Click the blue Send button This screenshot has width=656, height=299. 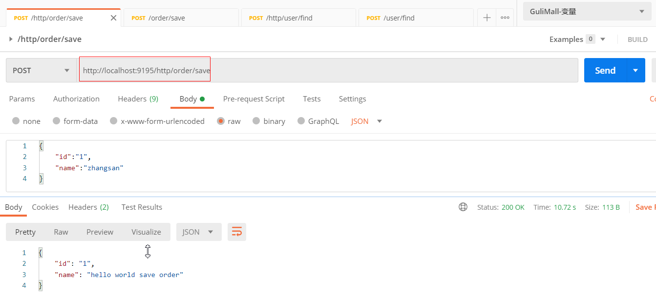pyautogui.click(x=605, y=71)
